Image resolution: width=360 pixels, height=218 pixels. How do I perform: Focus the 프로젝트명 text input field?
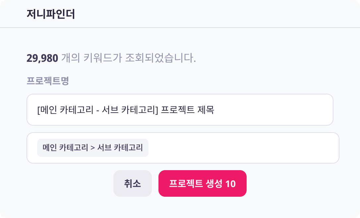coord(180,110)
